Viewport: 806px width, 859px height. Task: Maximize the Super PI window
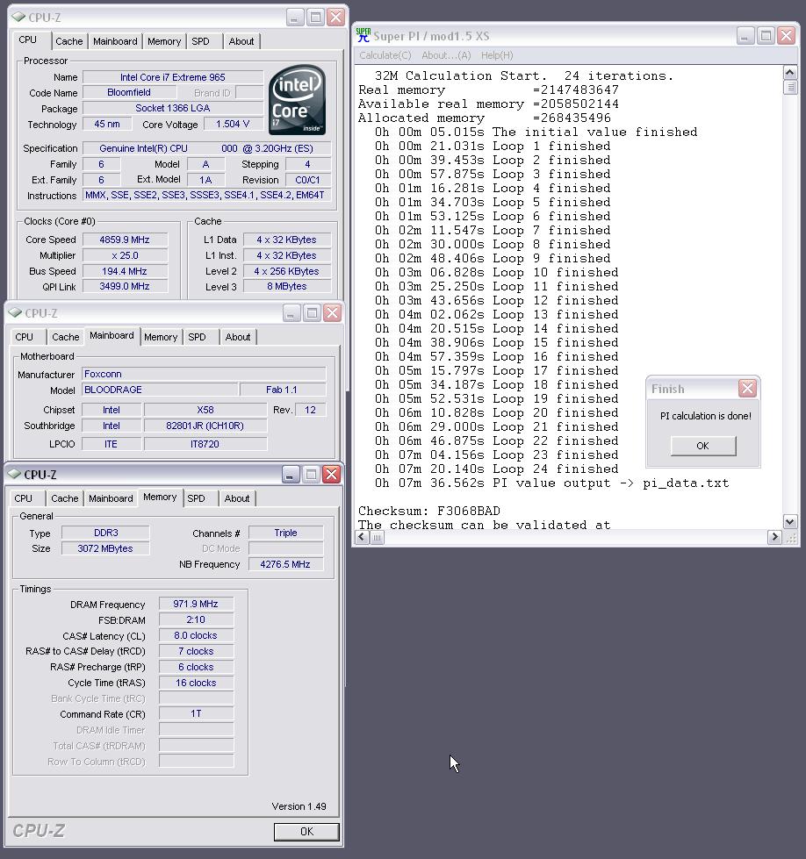point(766,36)
